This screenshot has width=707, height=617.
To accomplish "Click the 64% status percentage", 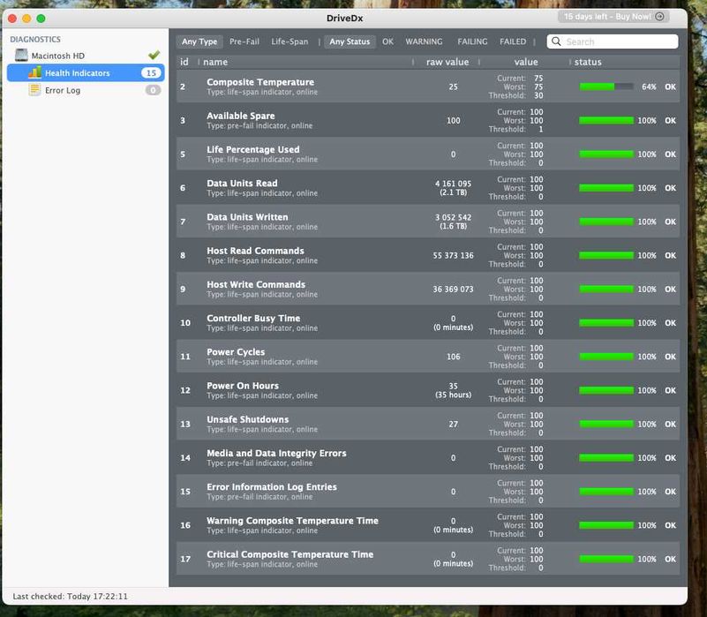I will (649, 87).
